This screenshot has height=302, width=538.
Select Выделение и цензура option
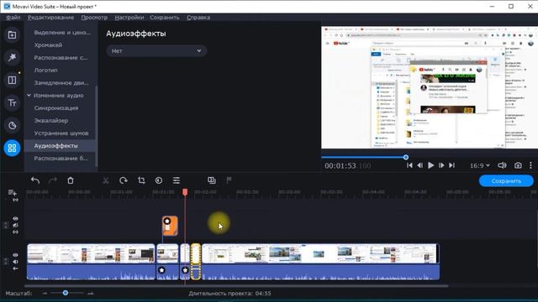62,33
